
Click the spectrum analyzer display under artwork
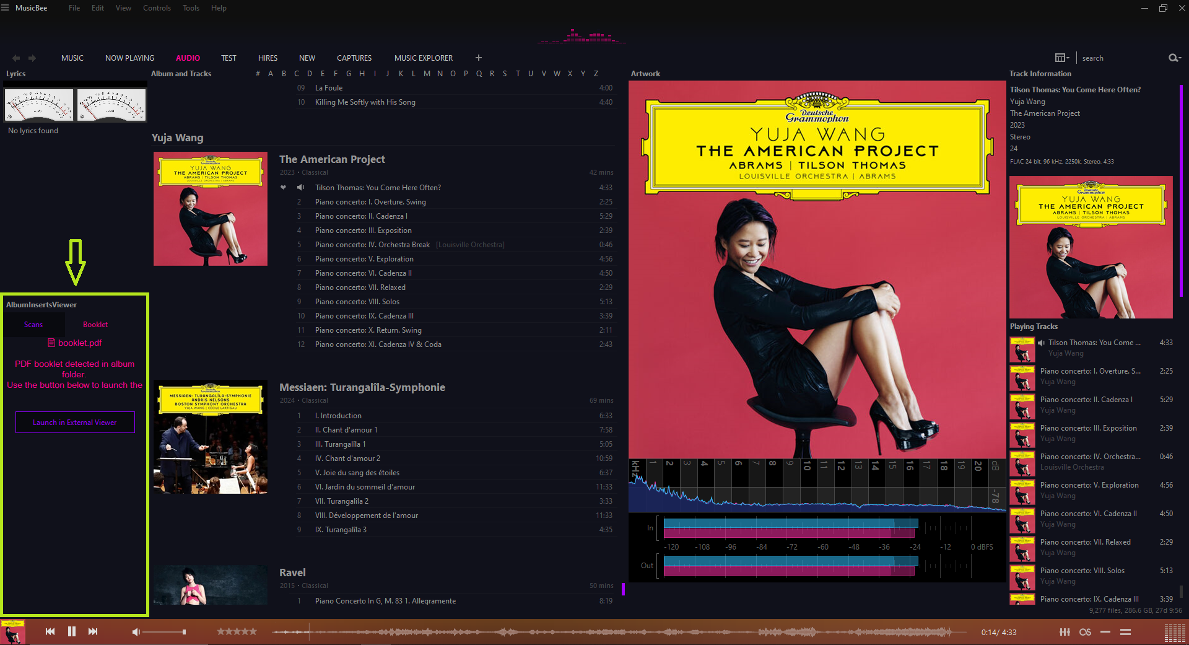coord(817,486)
